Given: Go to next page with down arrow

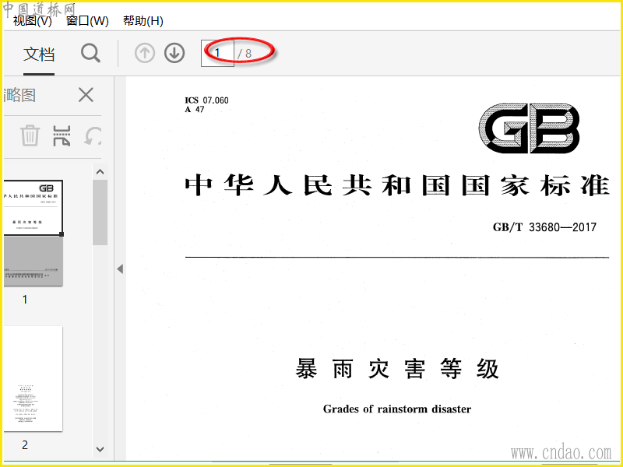Looking at the screenshot, I should point(174,53).
